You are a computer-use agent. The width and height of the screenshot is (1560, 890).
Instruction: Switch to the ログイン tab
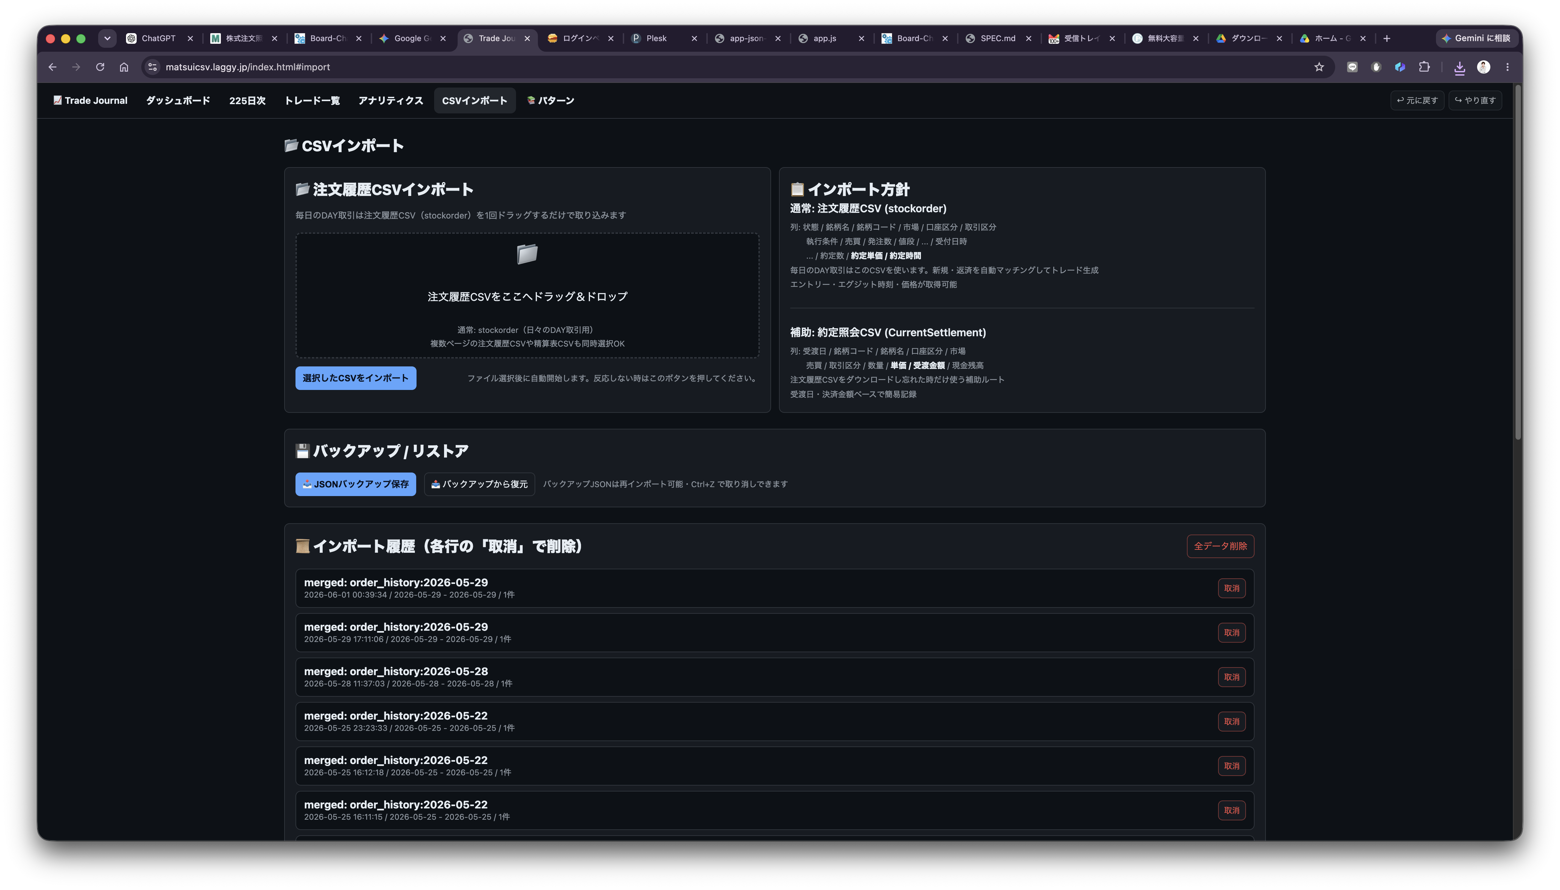coord(579,38)
